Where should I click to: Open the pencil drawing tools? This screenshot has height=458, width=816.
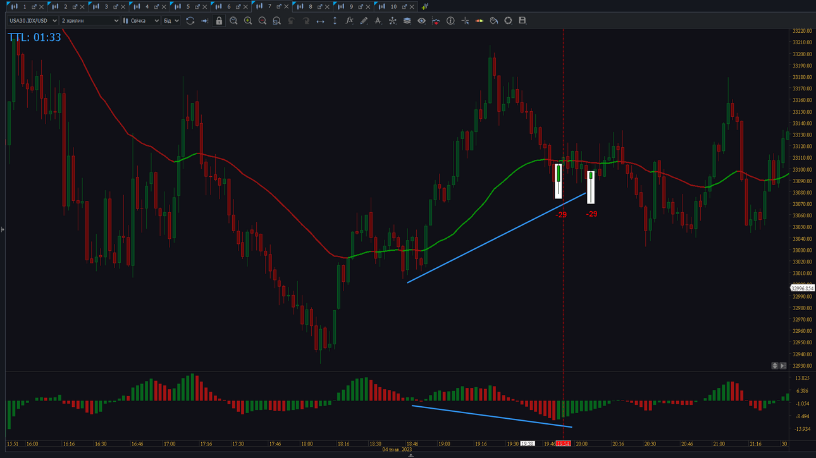(364, 21)
